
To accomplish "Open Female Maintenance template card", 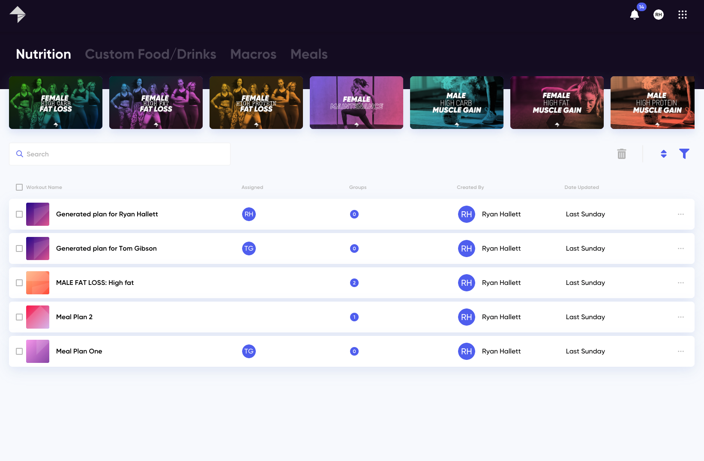I will (356, 102).
